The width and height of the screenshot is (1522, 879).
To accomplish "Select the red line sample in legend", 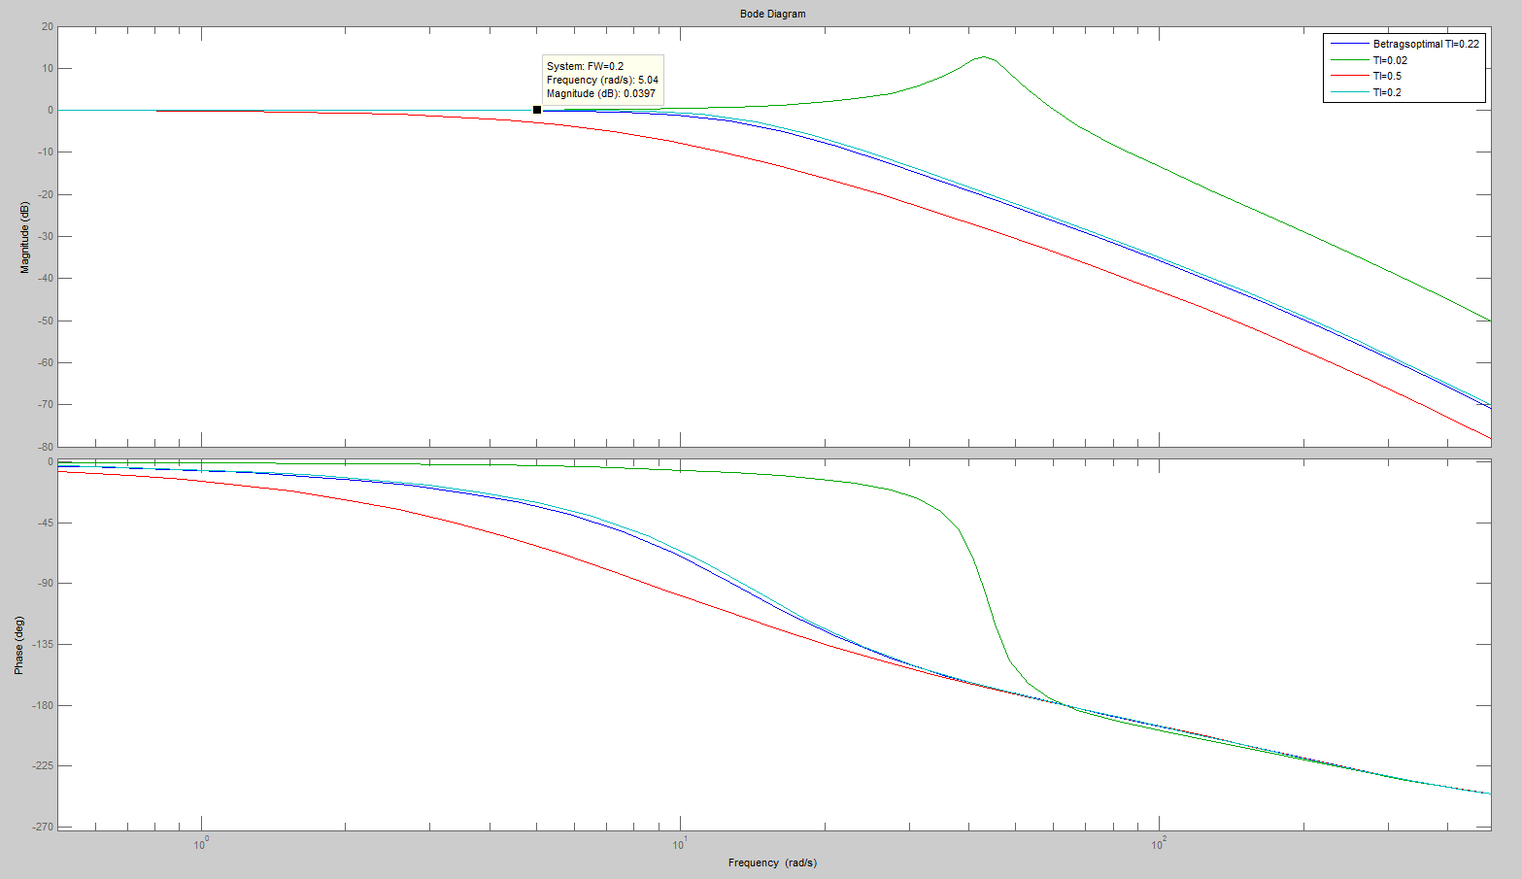I will click(x=1348, y=76).
